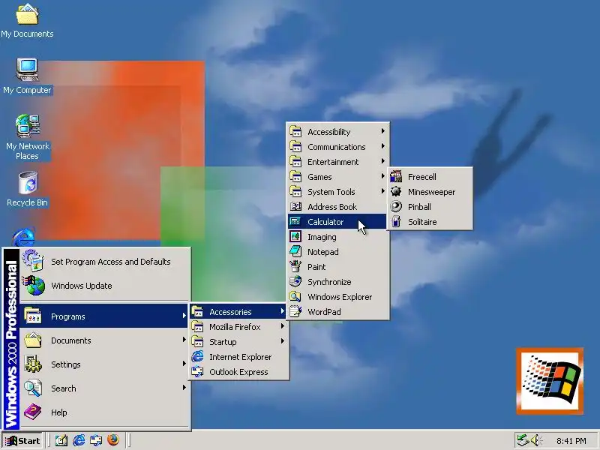Select the Recycle Bin desktop icon
This screenshot has width=600, height=450.
(x=27, y=189)
